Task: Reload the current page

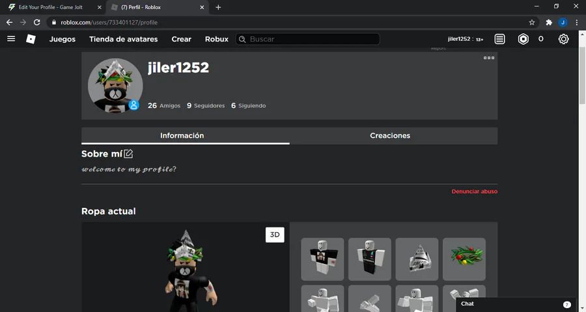Action: coord(36,22)
